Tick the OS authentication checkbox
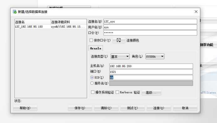The width and height of the screenshot is (217, 123). [x=93, y=92]
